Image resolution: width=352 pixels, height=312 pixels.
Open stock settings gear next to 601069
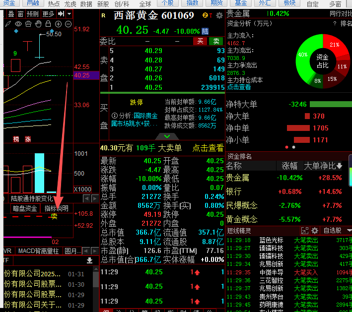pyautogui.click(x=219, y=15)
